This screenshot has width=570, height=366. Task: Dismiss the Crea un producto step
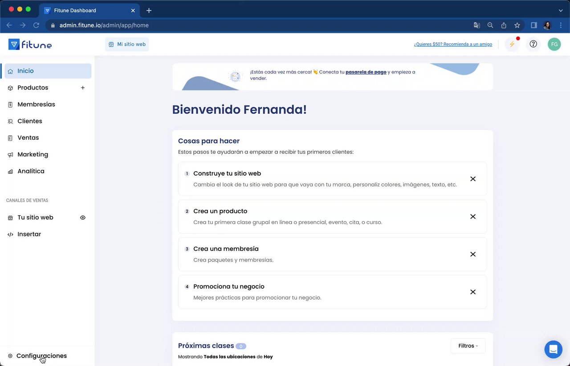point(473,217)
